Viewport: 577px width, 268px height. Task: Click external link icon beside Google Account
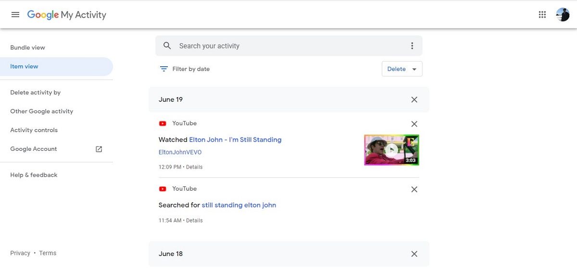[x=99, y=149]
